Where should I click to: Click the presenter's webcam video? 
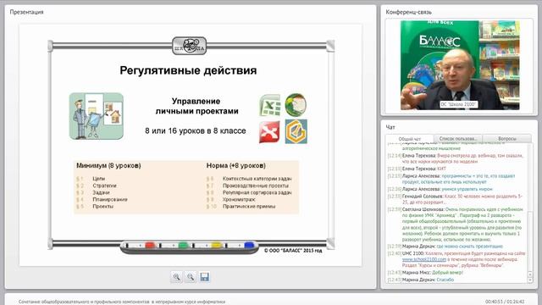460,65
